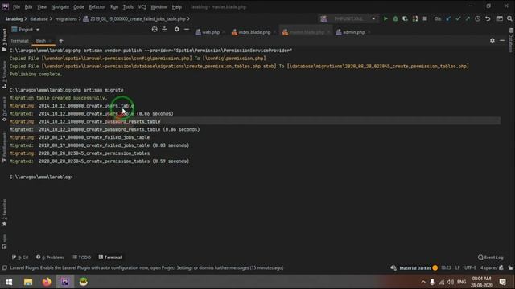Open the Windows Start menu
Image resolution: width=515 pixels, height=289 pixels.
point(9,282)
